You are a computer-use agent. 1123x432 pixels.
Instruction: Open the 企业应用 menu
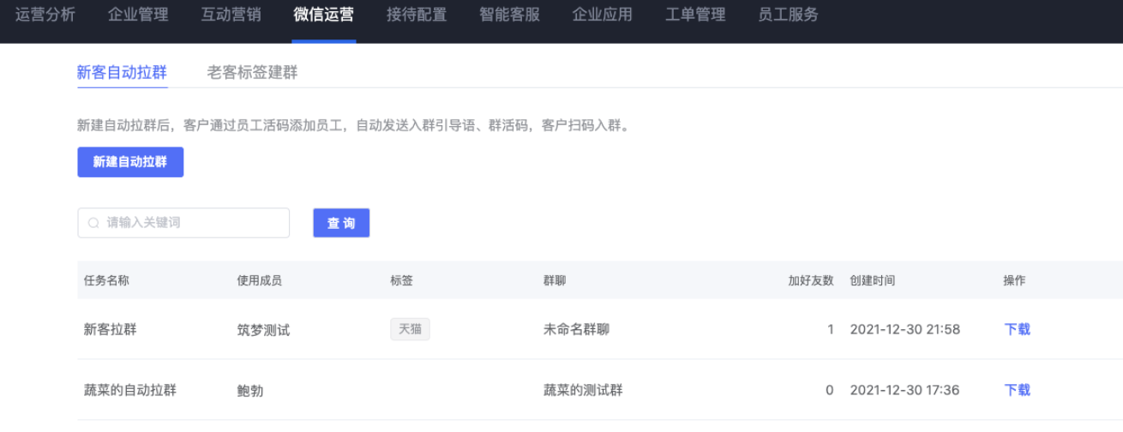point(602,15)
